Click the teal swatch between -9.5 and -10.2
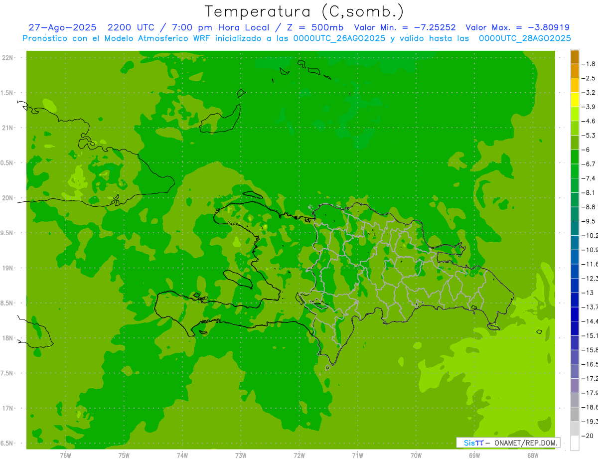598x462 pixels. pos(575,228)
